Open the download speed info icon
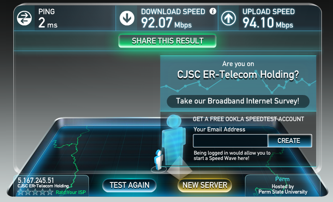The width and height of the screenshot is (333, 202). [213, 11]
